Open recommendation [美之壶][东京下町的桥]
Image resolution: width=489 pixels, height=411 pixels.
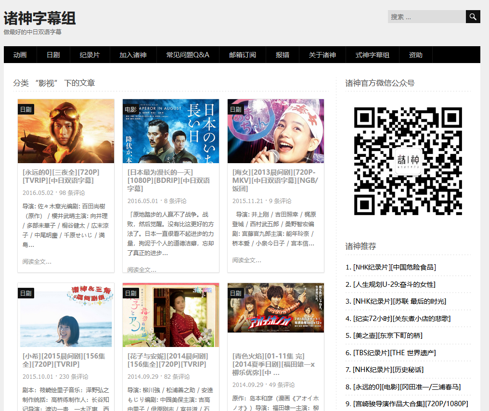pos(387,335)
